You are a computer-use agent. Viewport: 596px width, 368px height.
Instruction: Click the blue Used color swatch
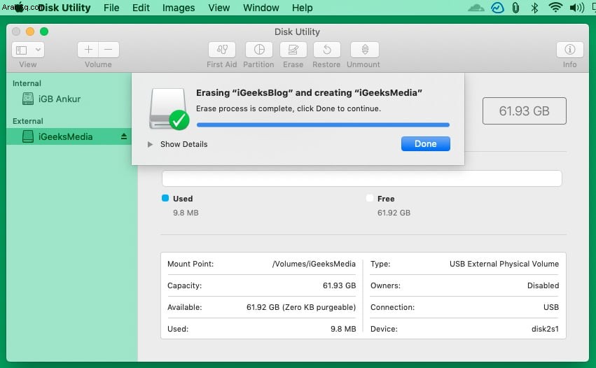tap(165, 198)
